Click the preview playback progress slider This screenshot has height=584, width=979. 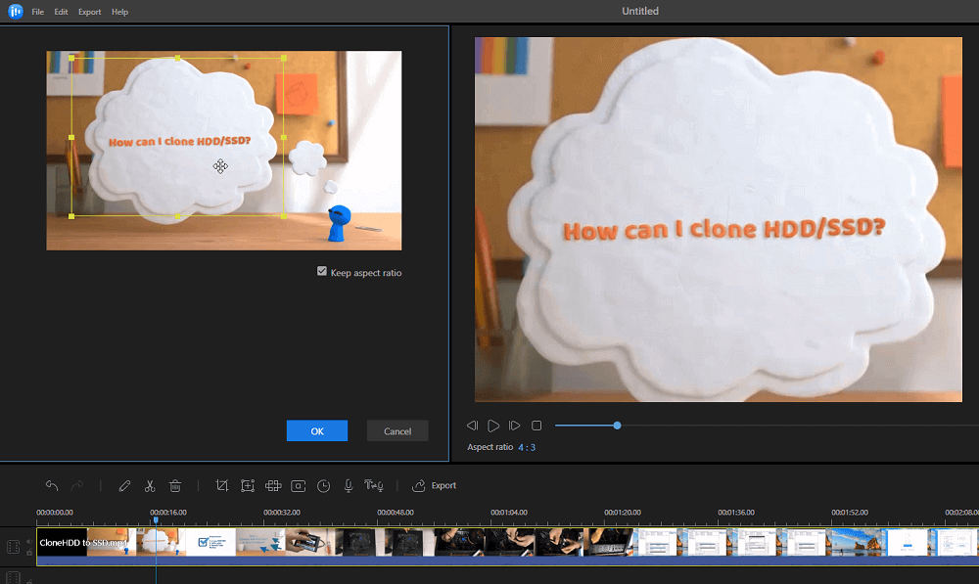click(x=617, y=426)
